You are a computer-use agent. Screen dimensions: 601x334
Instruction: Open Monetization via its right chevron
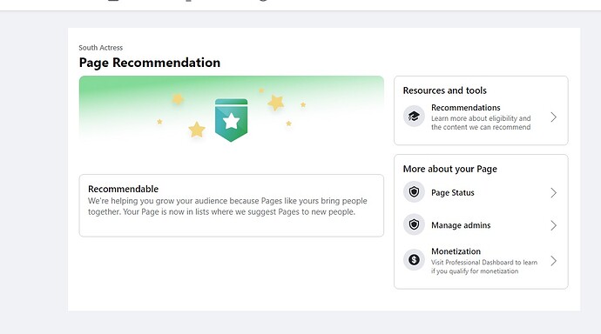click(x=553, y=261)
